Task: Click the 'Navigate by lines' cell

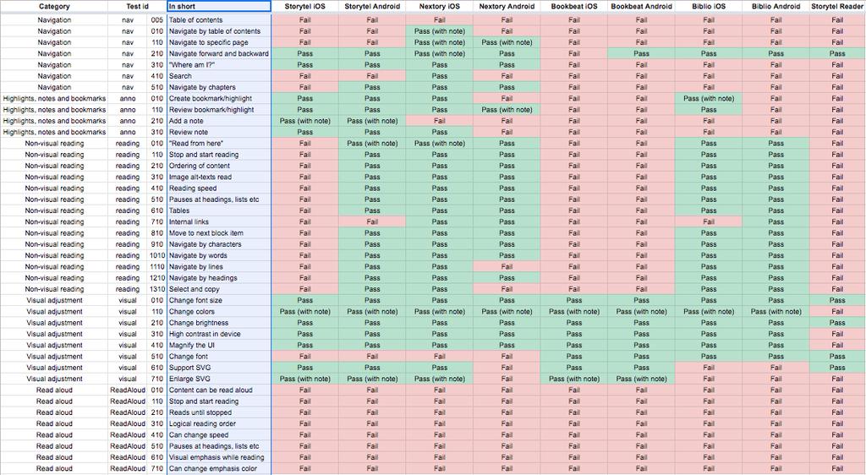Action: click(219, 267)
